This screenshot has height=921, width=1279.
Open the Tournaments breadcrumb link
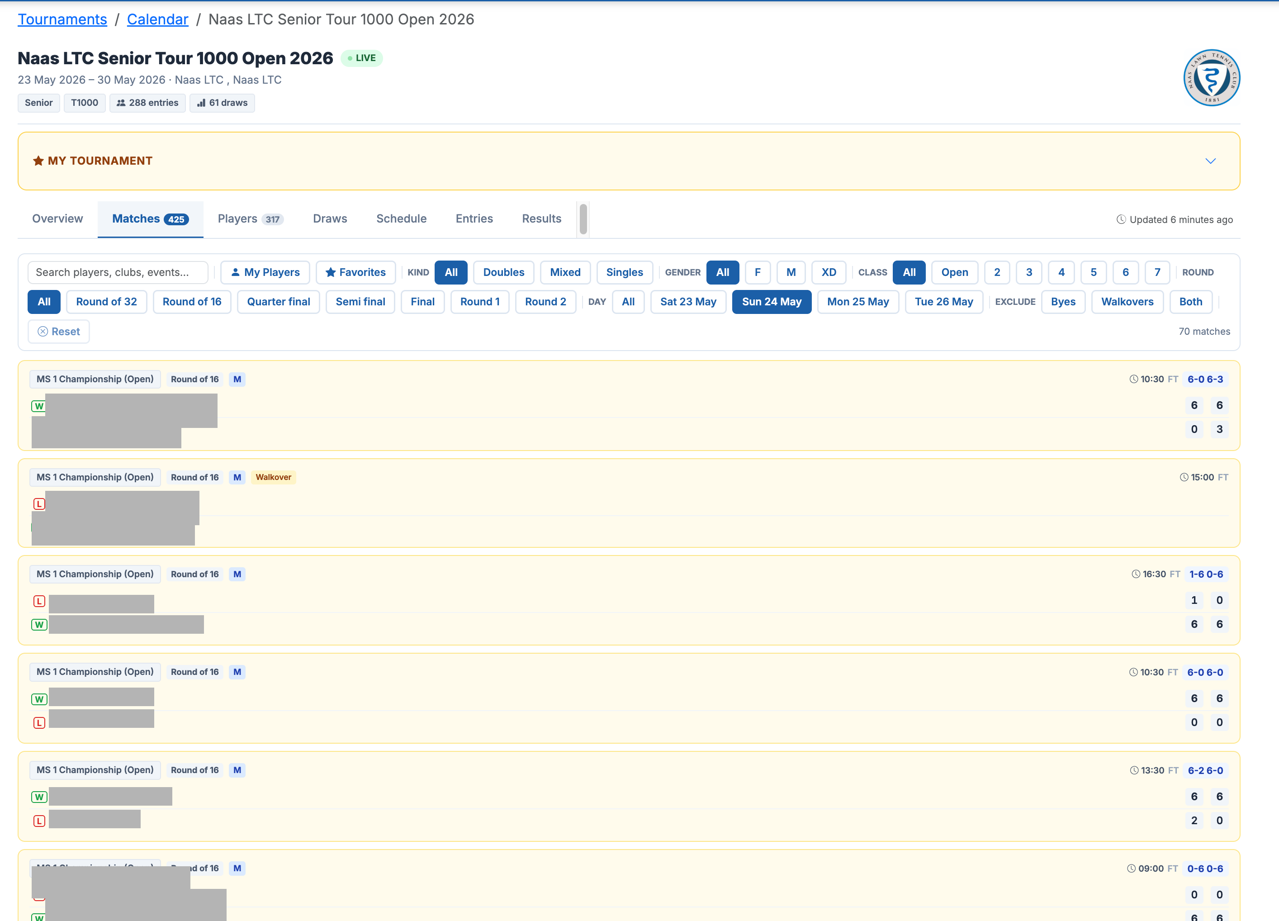(x=62, y=19)
